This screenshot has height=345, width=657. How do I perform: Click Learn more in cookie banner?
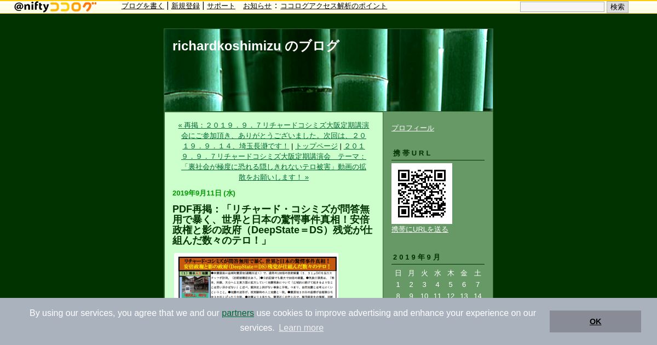pos(301,328)
